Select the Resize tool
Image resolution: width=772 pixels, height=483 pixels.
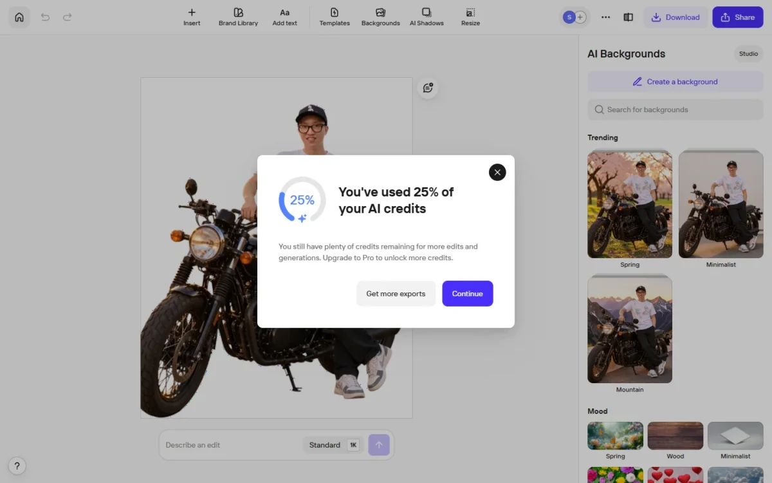point(470,17)
